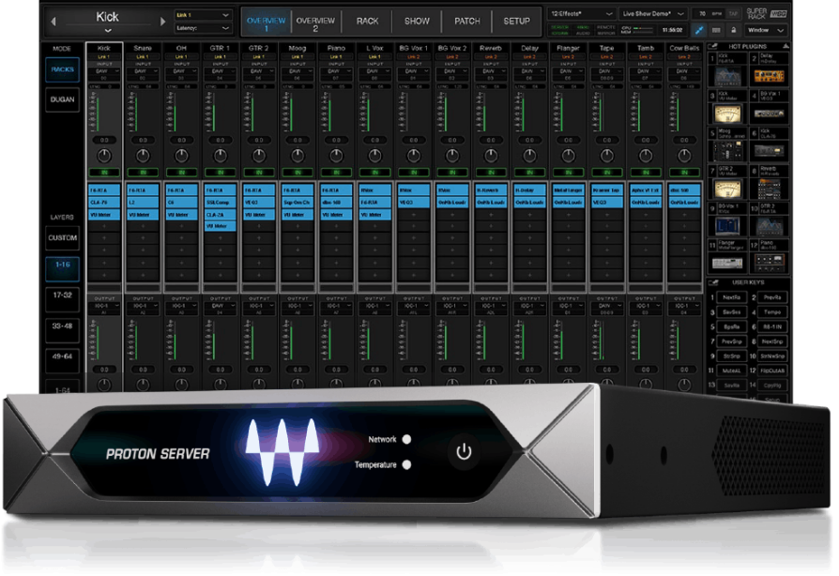Open hot plugin 1 Kick F6-RTA thumbnail
839x576 pixels.
[x=727, y=77]
